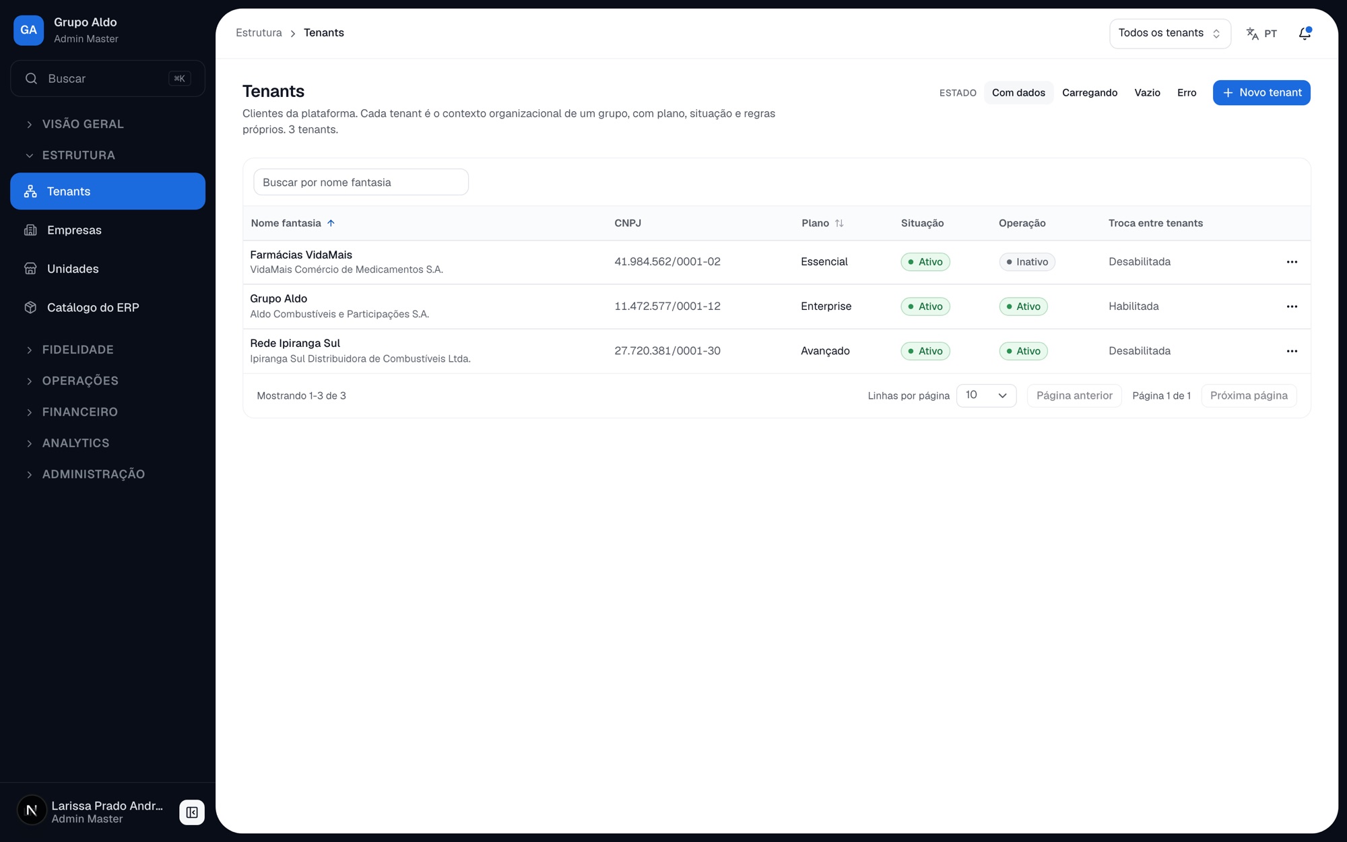Select the Com dados state
The image size is (1347, 842).
1018,93
